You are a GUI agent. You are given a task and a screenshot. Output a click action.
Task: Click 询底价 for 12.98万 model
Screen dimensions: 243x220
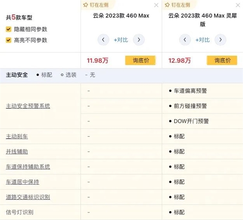(x=222, y=60)
